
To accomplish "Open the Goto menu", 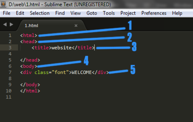I will [x=92, y=13].
